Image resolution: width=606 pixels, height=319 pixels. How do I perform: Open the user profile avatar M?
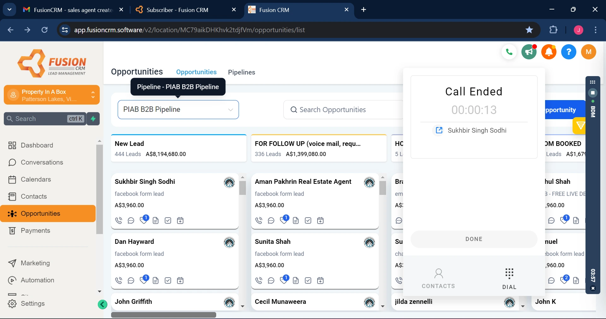[589, 52]
